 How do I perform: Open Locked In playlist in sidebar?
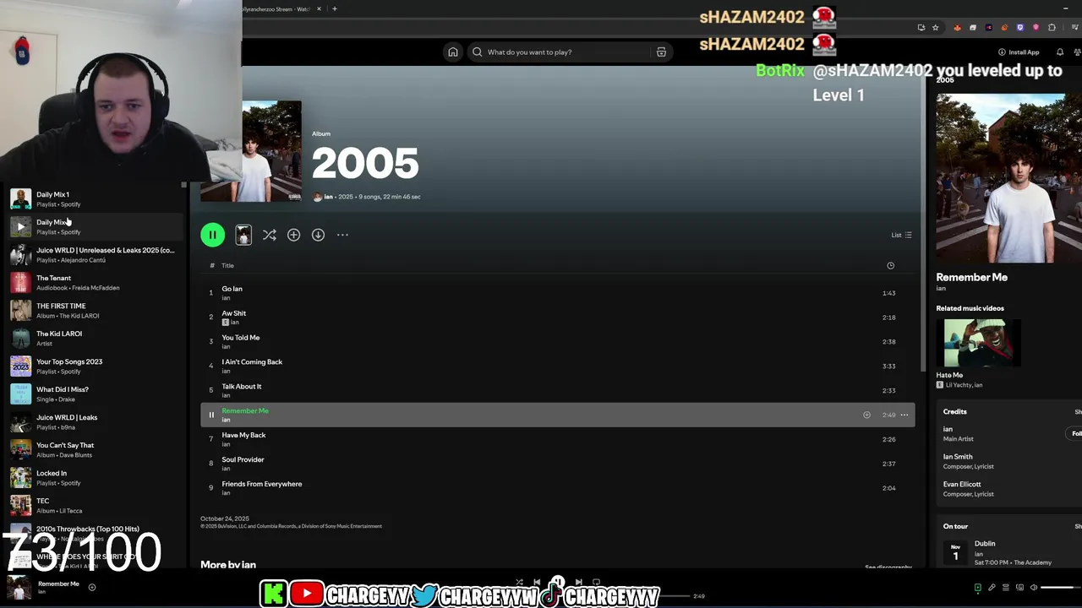(x=95, y=478)
